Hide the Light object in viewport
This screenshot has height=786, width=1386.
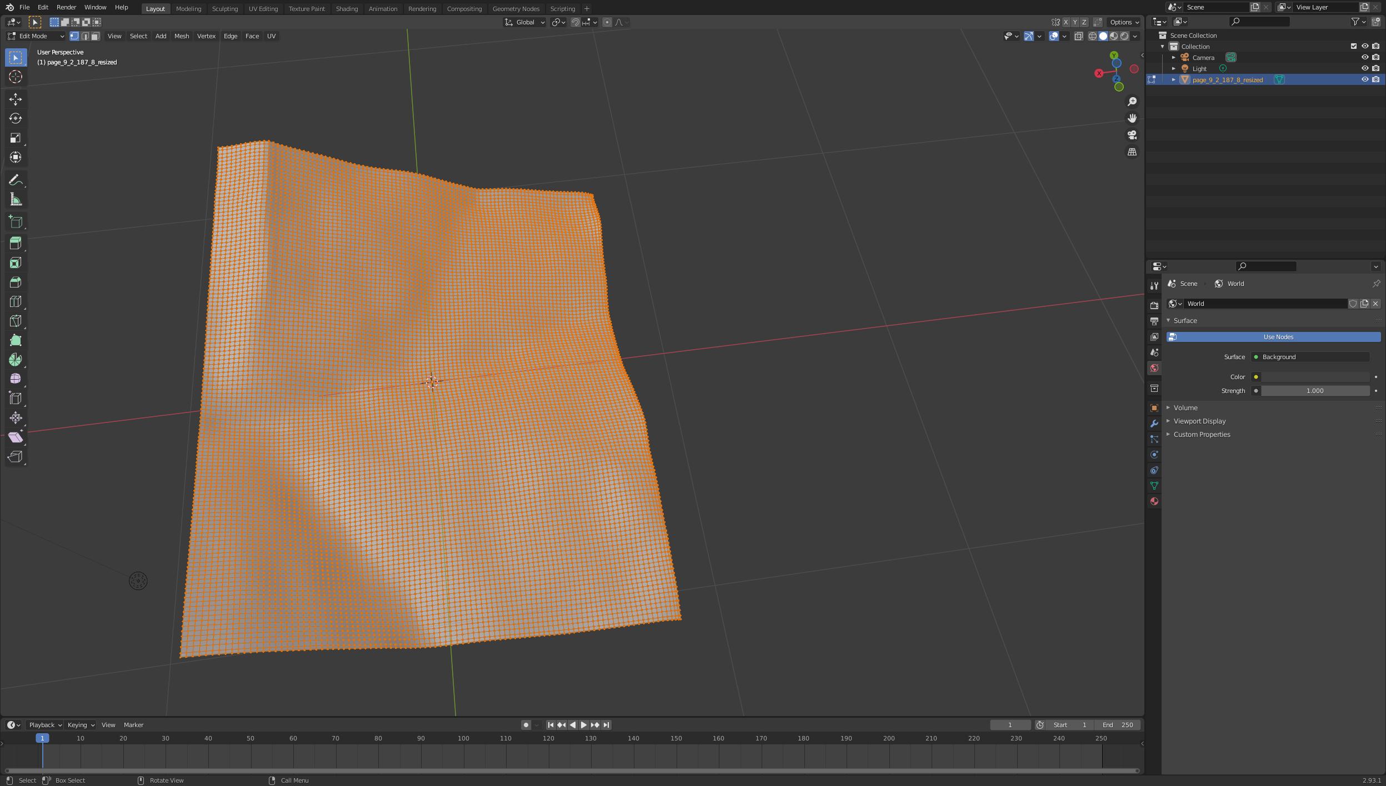coord(1364,68)
